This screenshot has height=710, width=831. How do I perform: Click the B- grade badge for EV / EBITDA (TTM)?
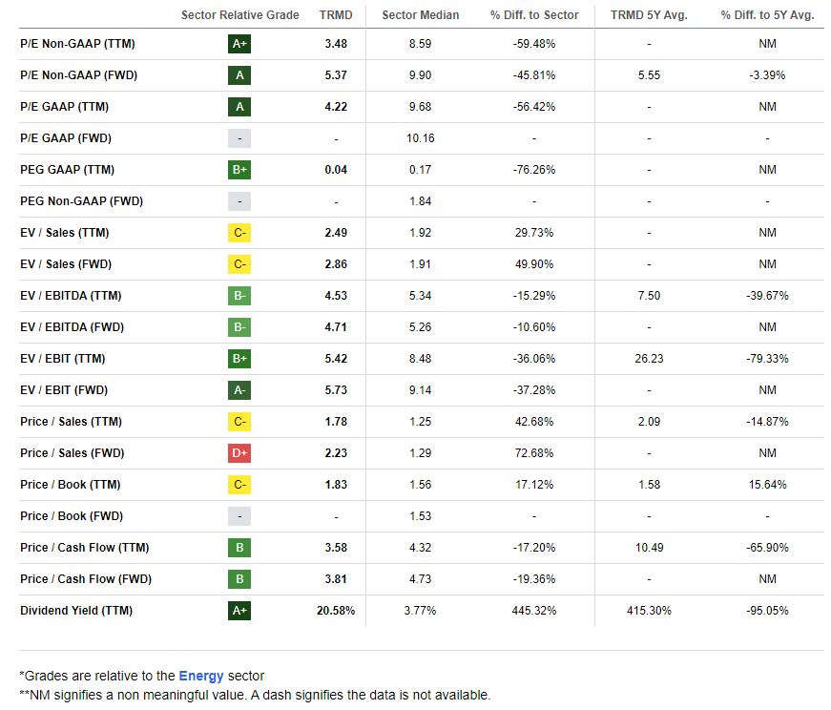coord(239,296)
